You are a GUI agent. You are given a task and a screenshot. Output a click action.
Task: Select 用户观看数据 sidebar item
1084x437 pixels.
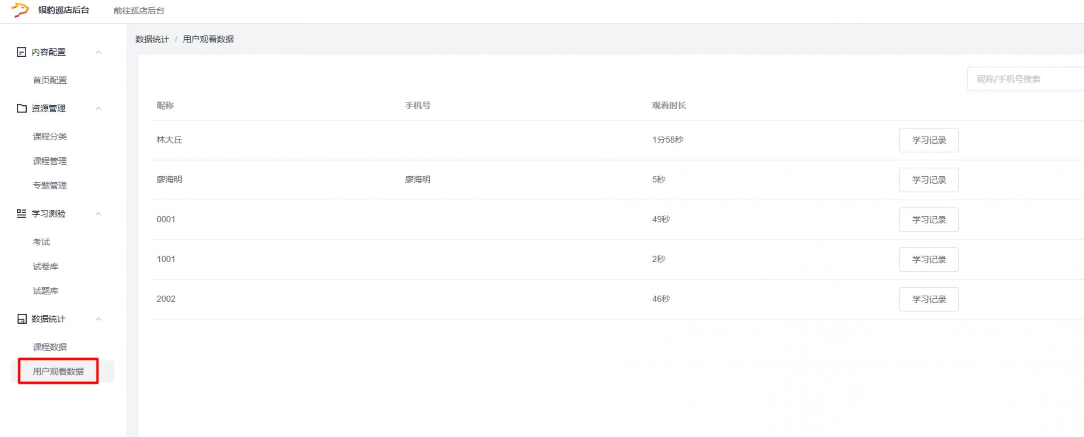(58, 371)
